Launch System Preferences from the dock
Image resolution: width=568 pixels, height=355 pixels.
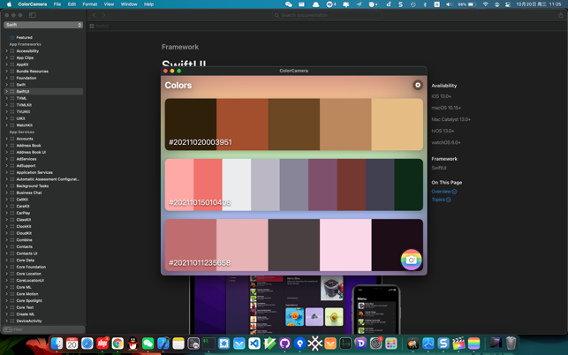click(x=376, y=343)
